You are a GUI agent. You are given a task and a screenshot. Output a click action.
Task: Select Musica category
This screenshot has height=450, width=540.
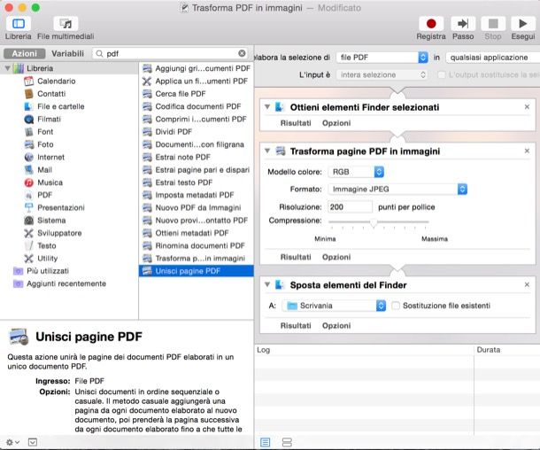(x=50, y=182)
